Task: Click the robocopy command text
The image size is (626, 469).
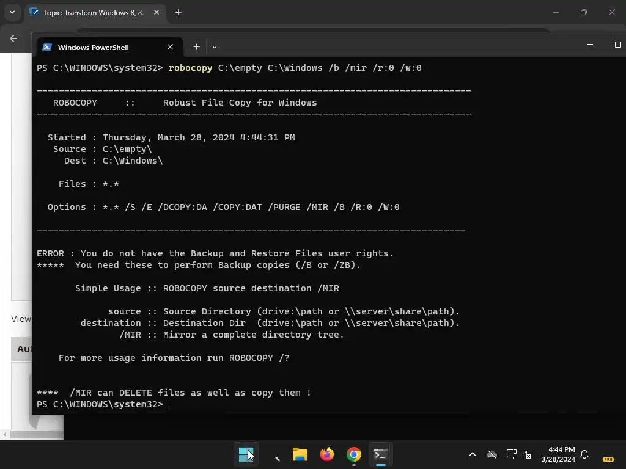Action: tap(295, 68)
